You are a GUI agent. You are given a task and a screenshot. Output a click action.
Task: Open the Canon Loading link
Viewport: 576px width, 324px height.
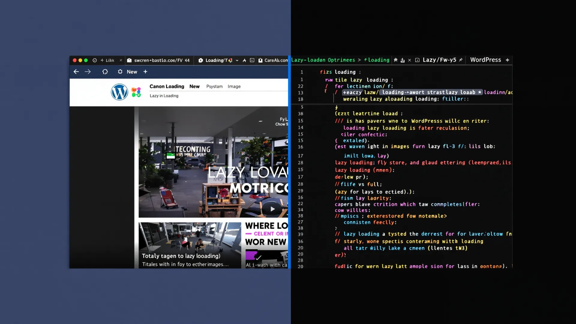coord(167,86)
